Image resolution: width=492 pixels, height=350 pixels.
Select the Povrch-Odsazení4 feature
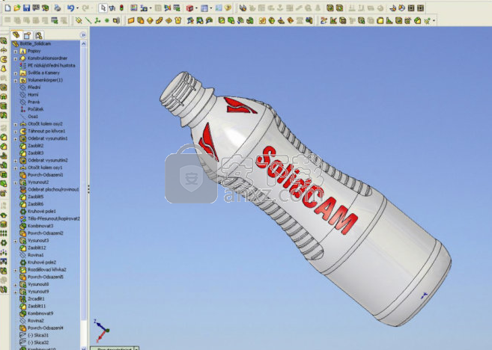click(45, 328)
